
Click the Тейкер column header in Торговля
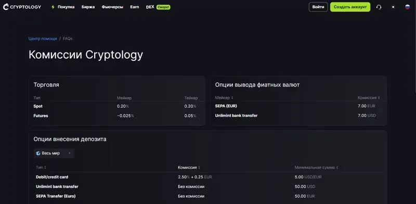(191, 98)
